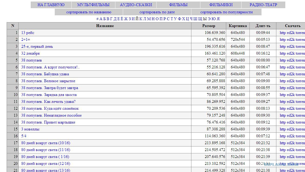The height and width of the screenshot is (172, 305).
Task: Filter by the # symbol in alphabet index
Action: click(x=97, y=19)
